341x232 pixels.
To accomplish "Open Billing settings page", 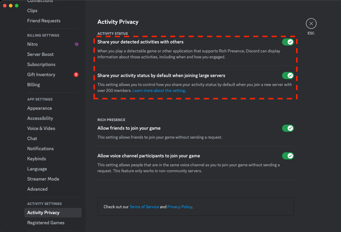I will pyautogui.click(x=33, y=85).
